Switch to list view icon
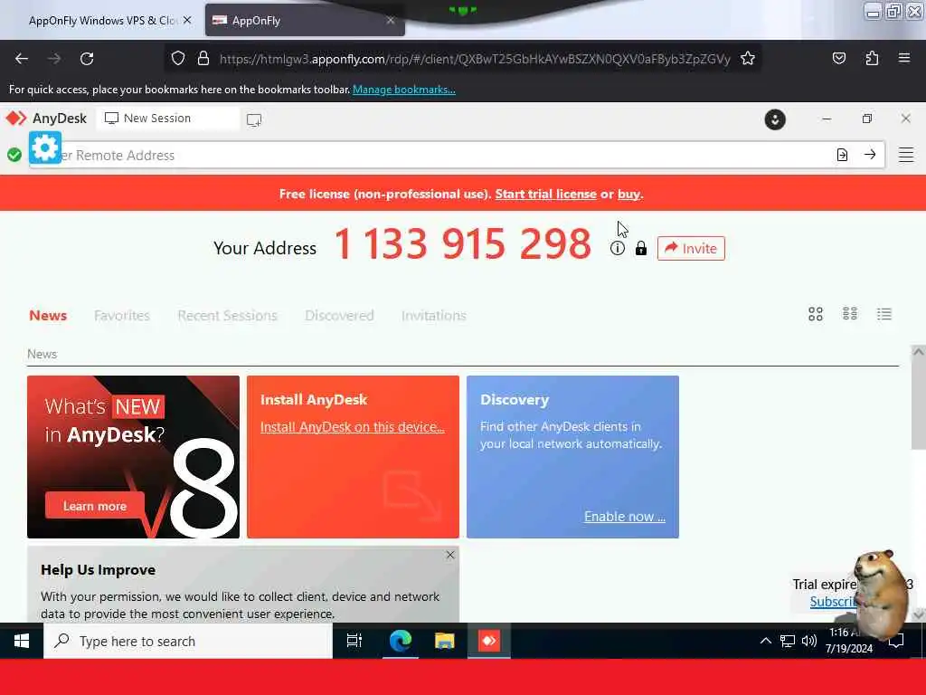Viewport: 926px width, 695px height. pos(884,314)
